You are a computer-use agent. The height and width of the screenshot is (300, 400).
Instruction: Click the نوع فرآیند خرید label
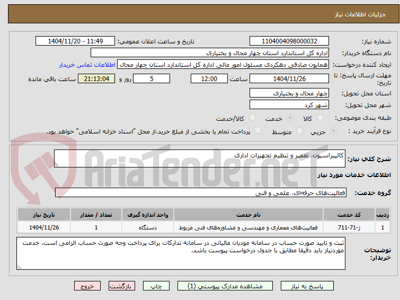369,131
